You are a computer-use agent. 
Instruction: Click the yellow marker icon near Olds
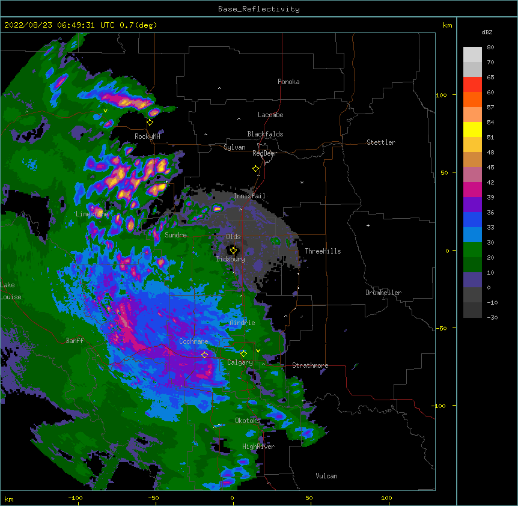[233, 251]
